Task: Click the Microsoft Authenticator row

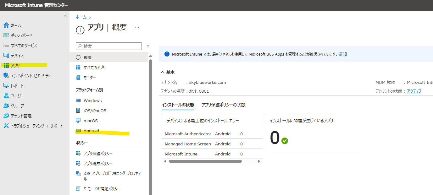Action: pos(212,134)
